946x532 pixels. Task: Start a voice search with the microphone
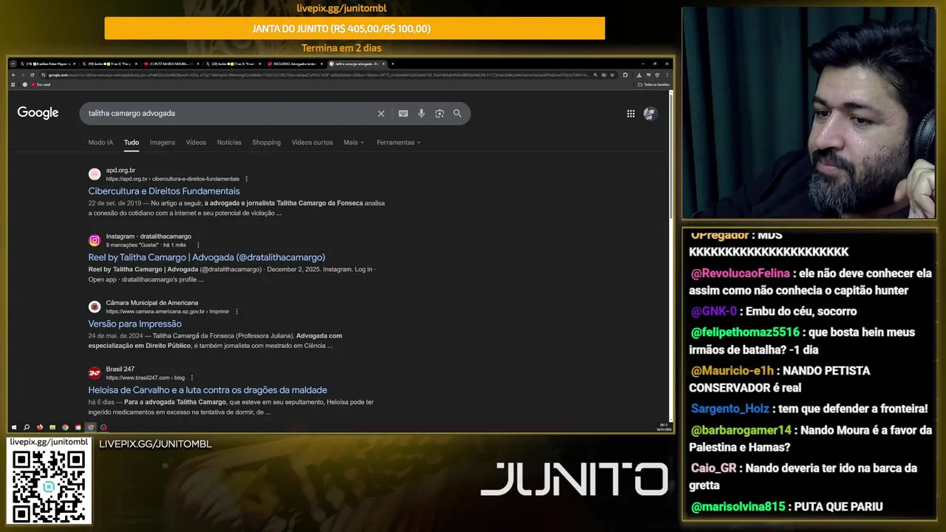pos(421,113)
